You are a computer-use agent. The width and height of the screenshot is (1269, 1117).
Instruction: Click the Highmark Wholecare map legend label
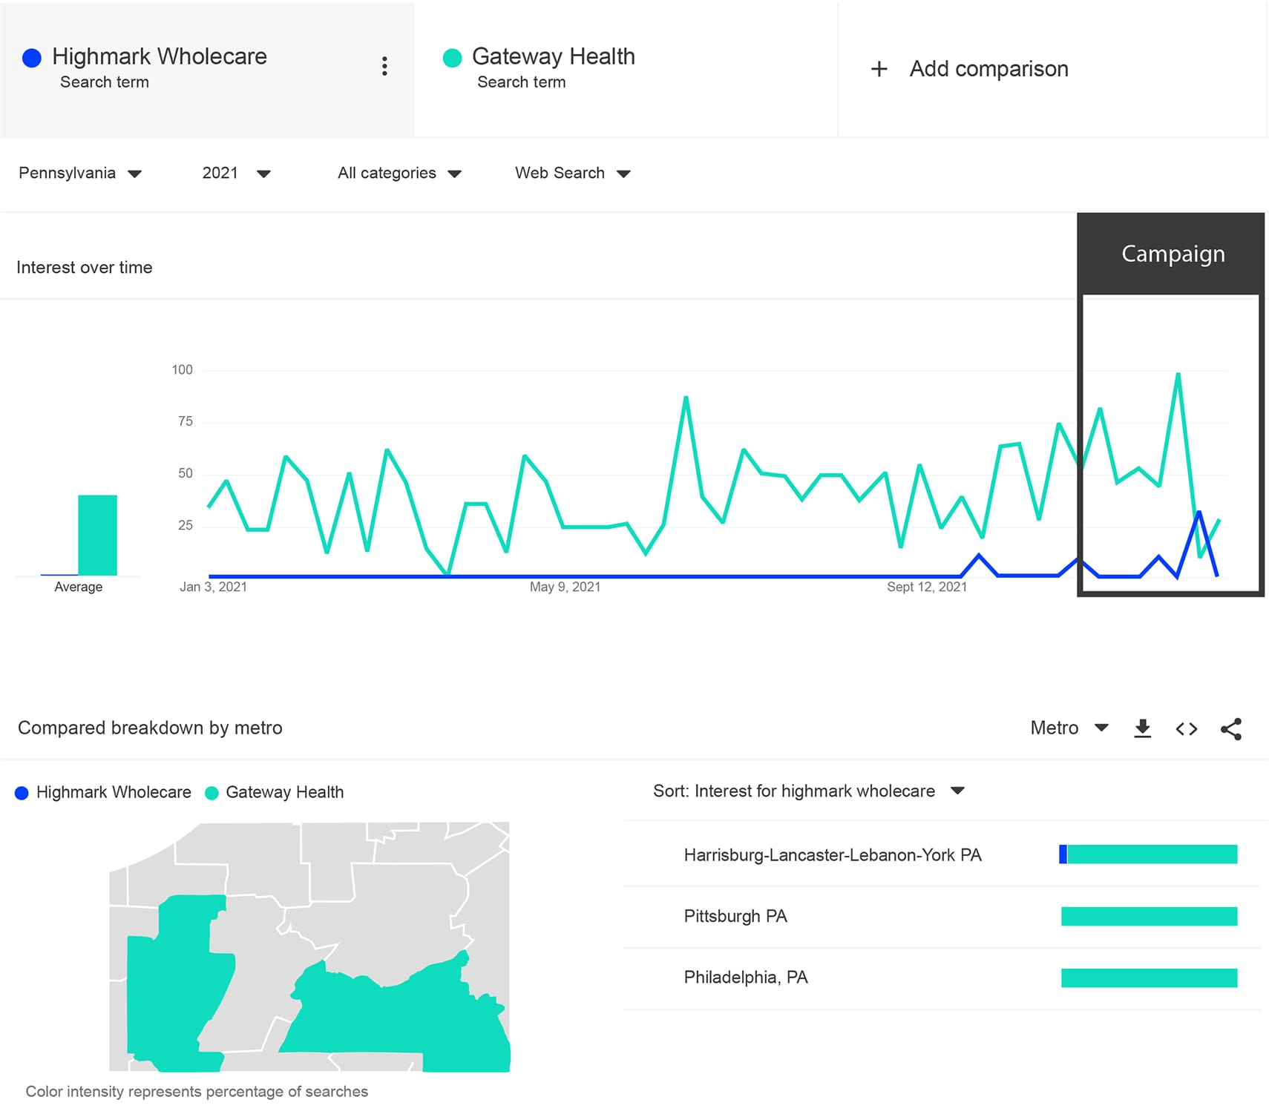[114, 792]
